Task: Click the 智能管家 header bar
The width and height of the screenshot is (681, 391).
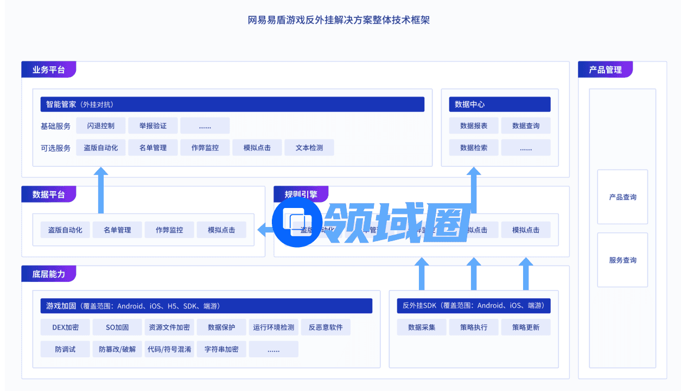Action: click(x=232, y=104)
